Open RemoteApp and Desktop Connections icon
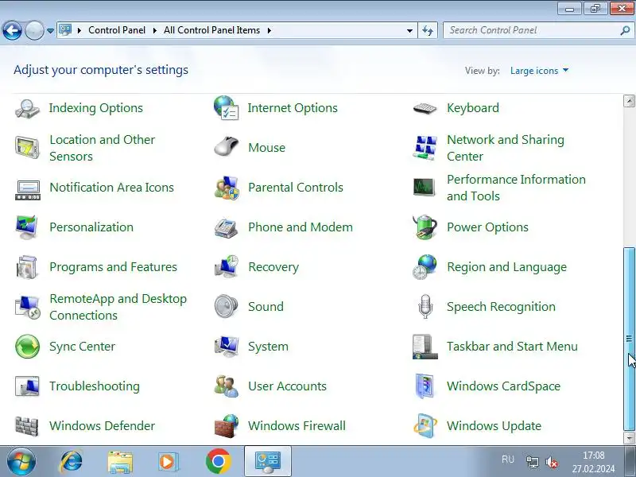 [28, 307]
